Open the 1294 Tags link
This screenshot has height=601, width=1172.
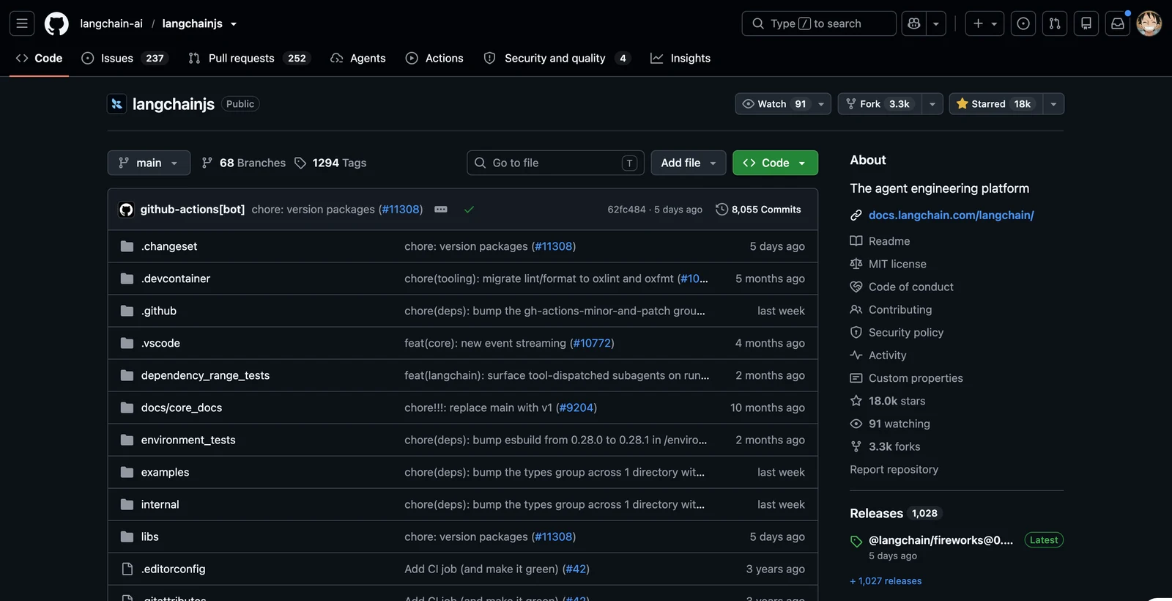click(330, 163)
